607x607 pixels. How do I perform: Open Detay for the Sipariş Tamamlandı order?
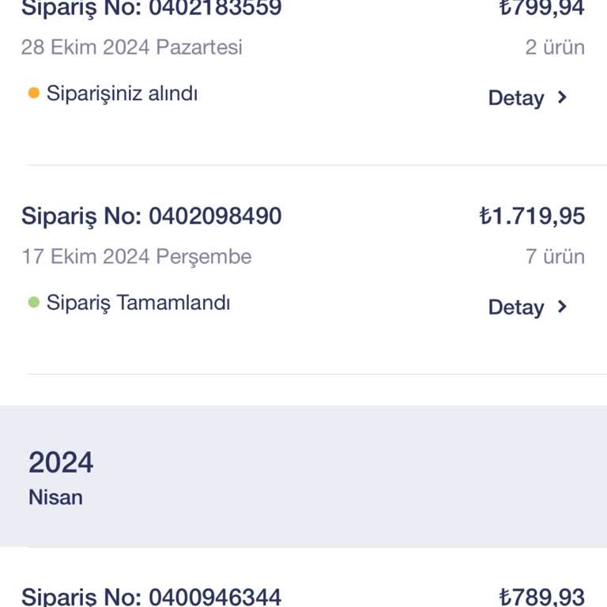coord(516,307)
